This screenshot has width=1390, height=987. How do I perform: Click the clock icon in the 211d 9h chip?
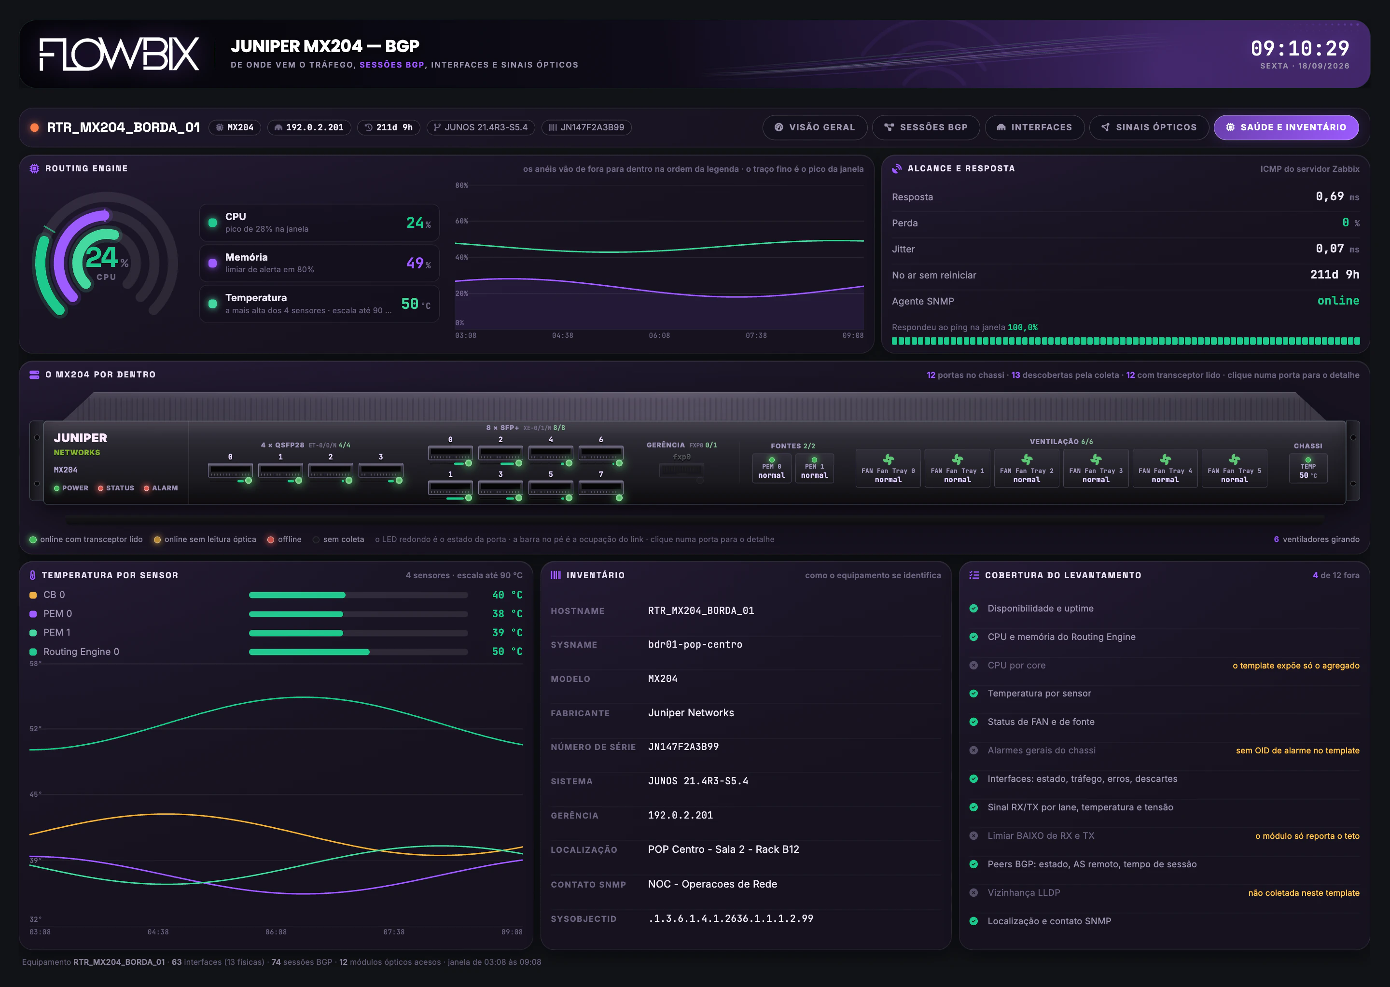point(368,127)
